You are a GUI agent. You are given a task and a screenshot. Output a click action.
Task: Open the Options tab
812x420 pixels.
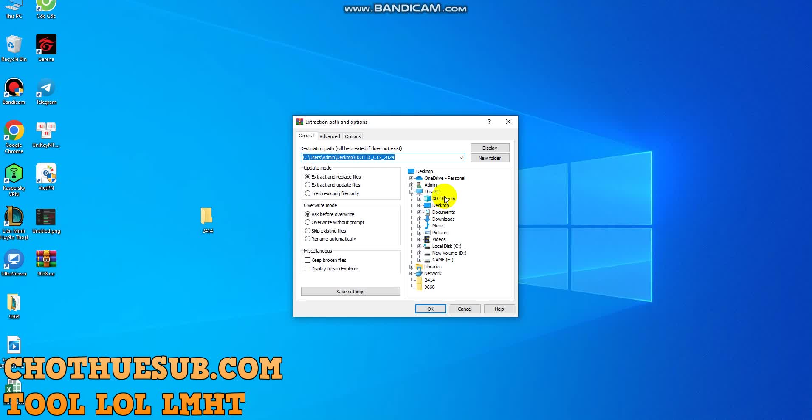[x=352, y=136]
